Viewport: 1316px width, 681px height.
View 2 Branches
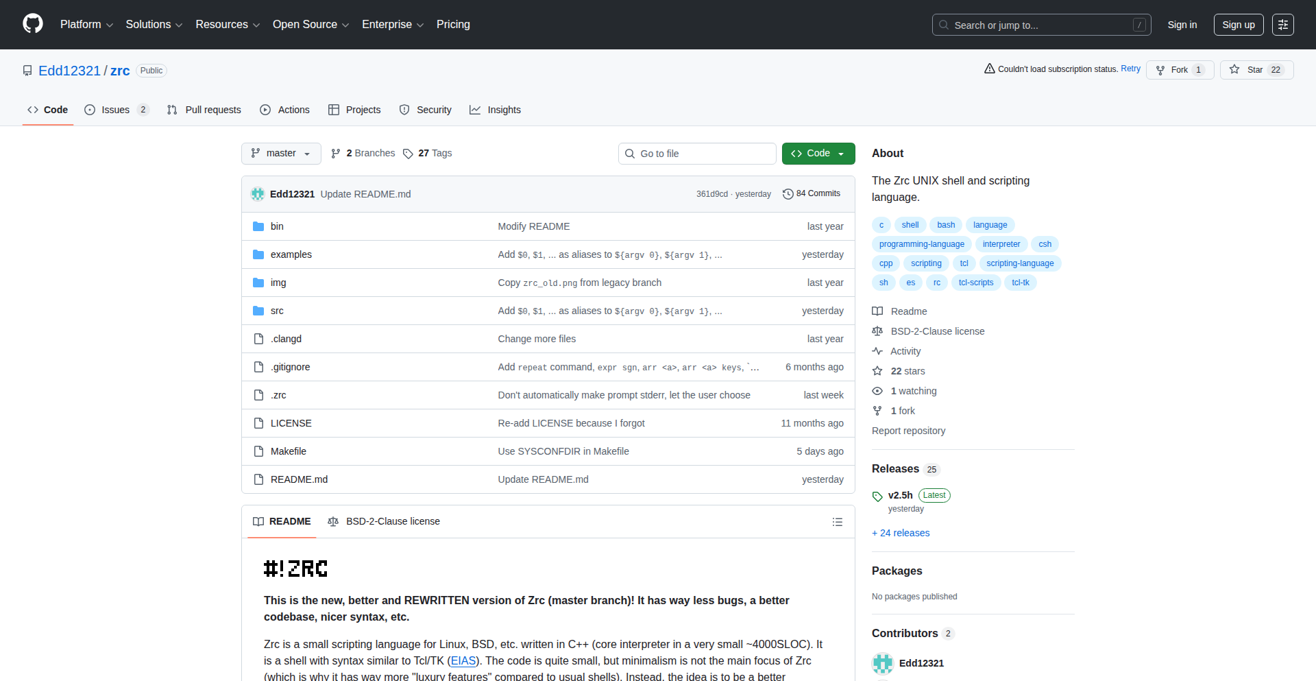[x=363, y=154]
